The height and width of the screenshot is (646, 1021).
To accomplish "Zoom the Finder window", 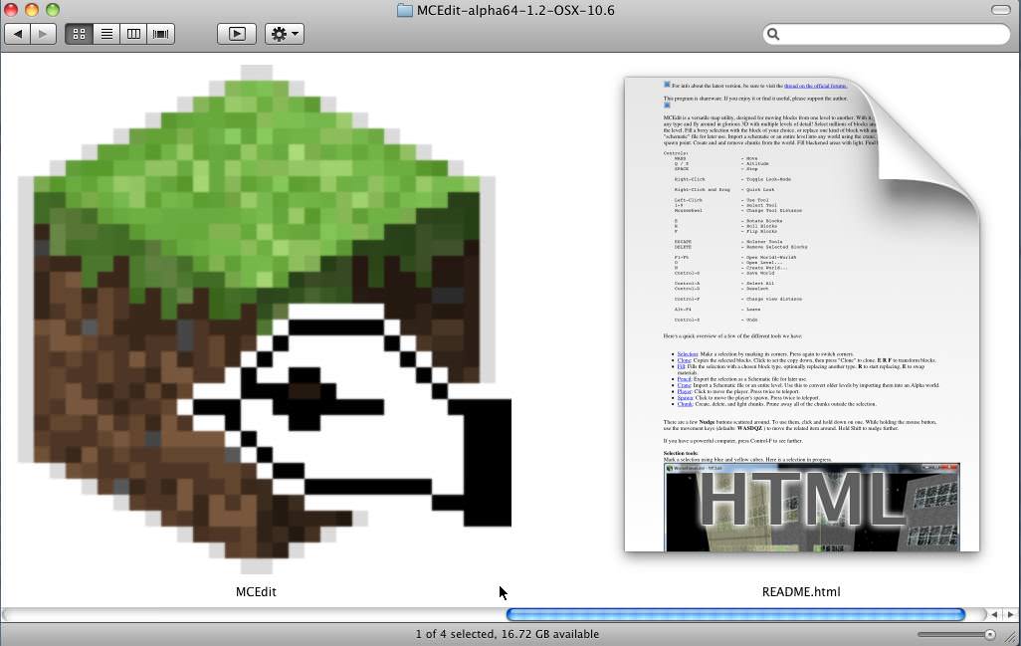I will click(52, 10).
